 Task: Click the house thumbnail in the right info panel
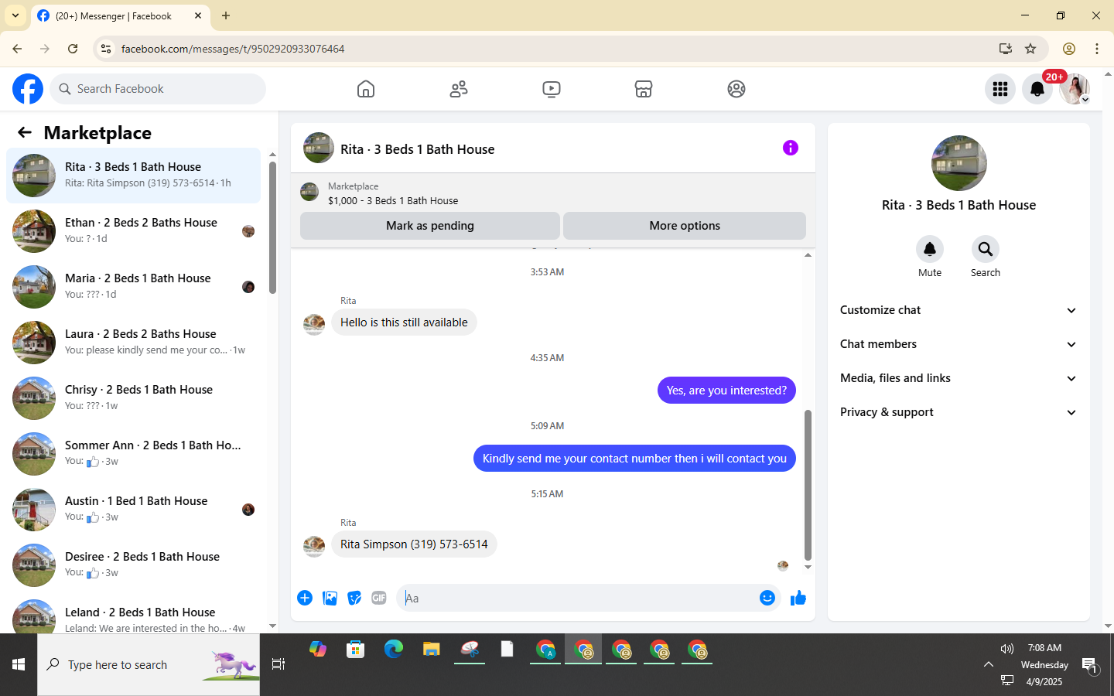click(x=959, y=163)
